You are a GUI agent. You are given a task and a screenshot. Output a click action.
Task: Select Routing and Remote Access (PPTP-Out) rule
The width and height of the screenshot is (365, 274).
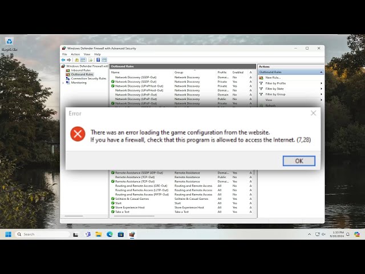click(x=181, y=195)
